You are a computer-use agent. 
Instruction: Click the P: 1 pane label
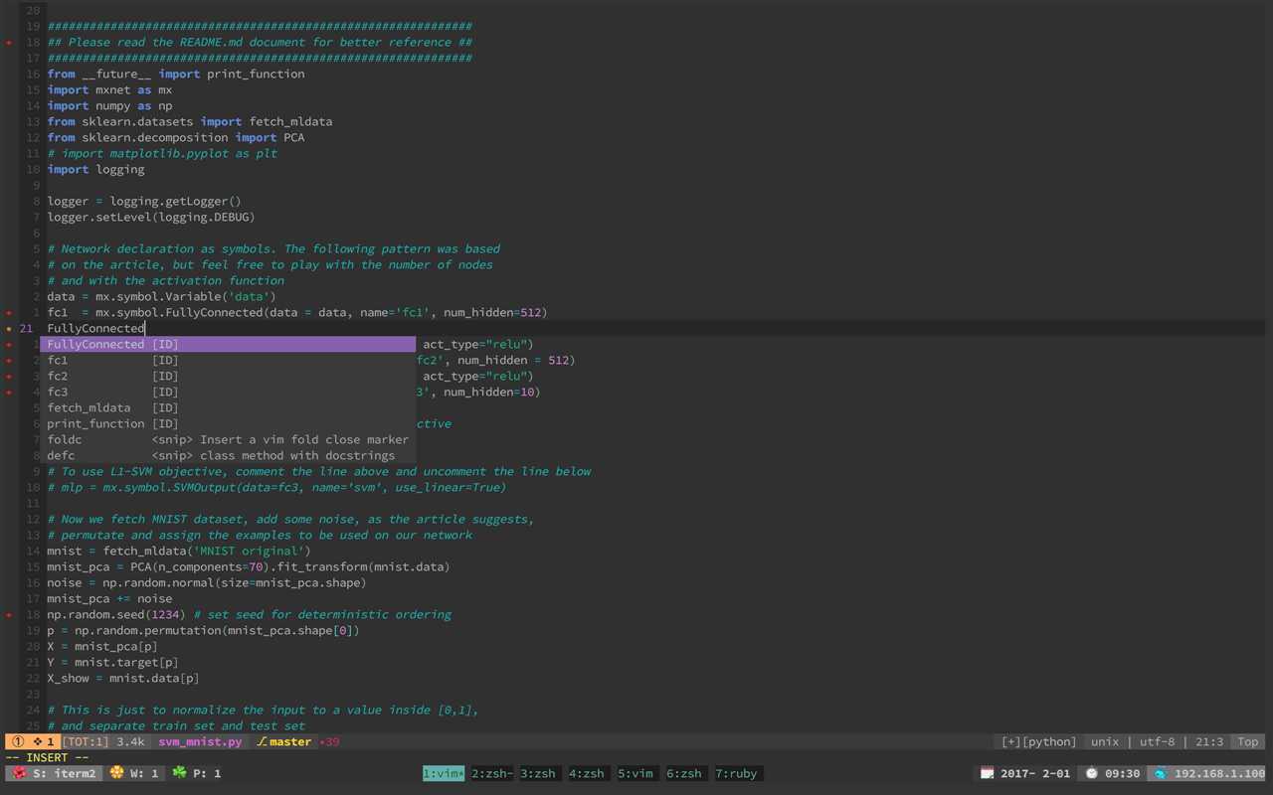point(207,773)
